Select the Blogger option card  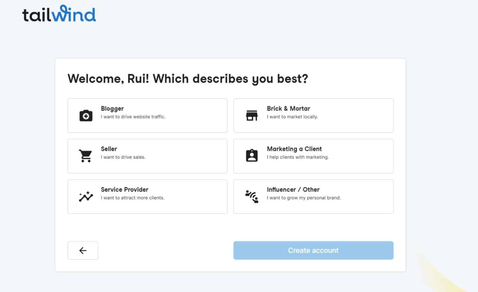pyautogui.click(x=147, y=115)
